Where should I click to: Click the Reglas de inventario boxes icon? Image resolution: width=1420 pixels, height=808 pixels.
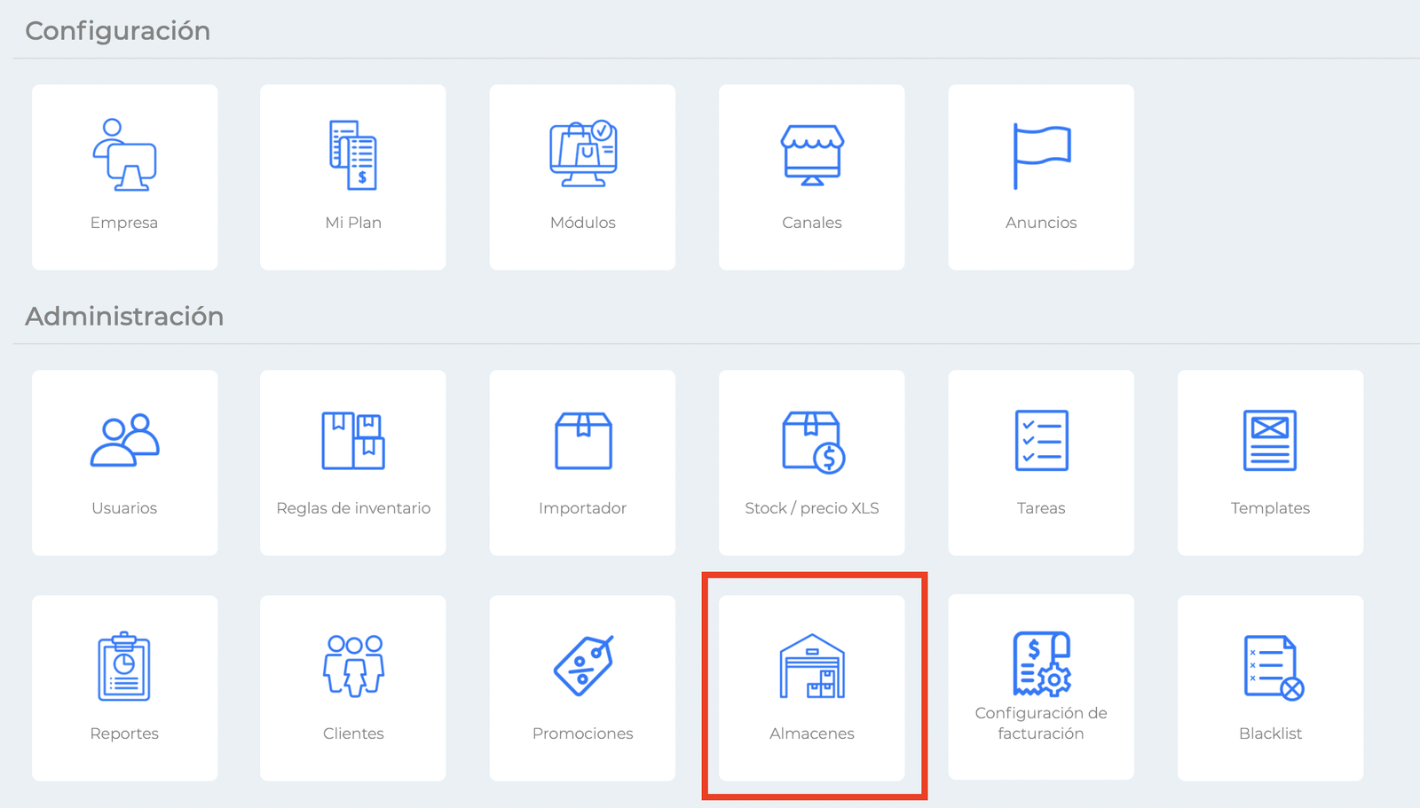(353, 440)
